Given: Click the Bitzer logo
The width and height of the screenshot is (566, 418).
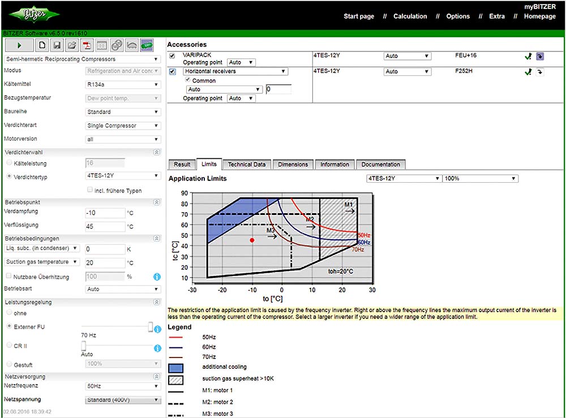Looking at the screenshot, I should tap(35, 15).
